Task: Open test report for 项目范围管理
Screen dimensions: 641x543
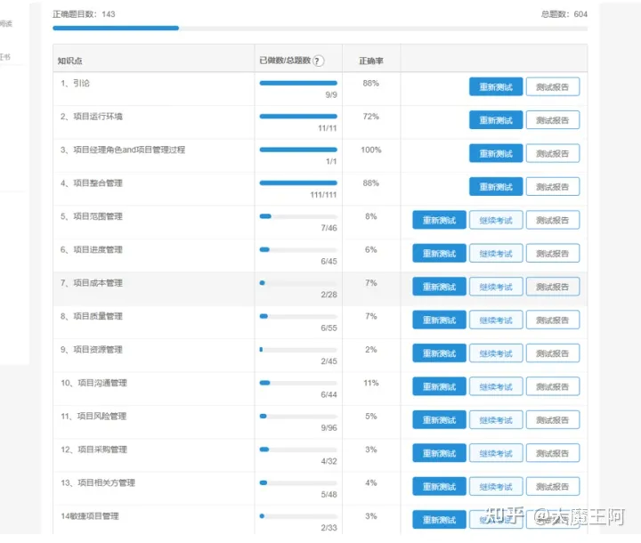Action: tap(552, 220)
